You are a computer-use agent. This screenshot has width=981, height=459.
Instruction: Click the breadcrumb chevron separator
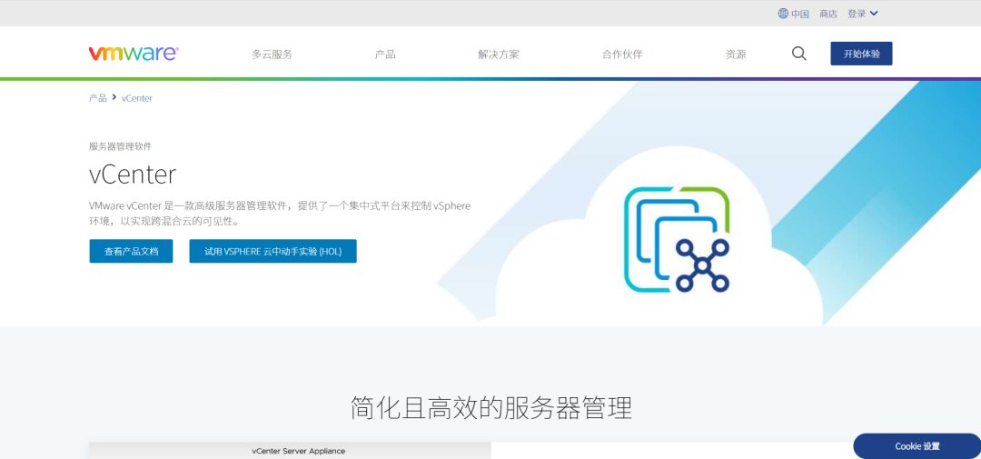point(114,97)
